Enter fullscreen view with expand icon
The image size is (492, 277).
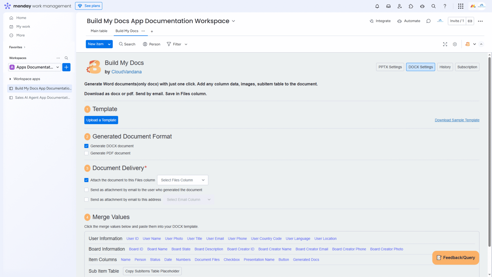[x=445, y=44]
